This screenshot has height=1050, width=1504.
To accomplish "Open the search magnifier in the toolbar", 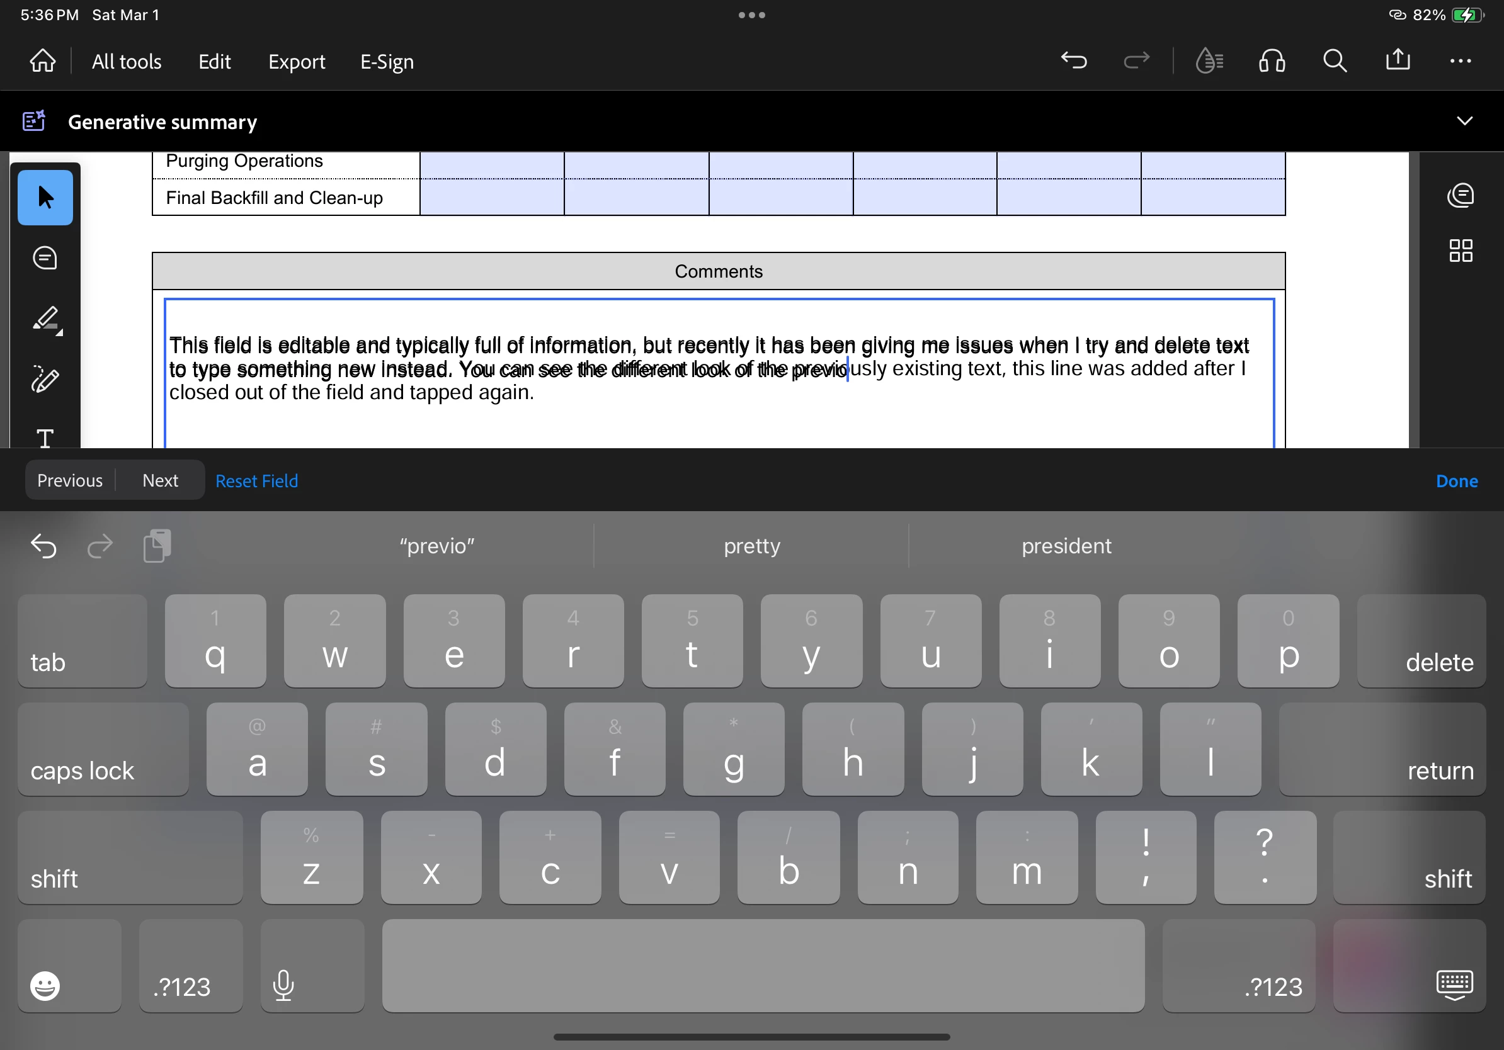I will pyautogui.click(x=1335, y=61).
